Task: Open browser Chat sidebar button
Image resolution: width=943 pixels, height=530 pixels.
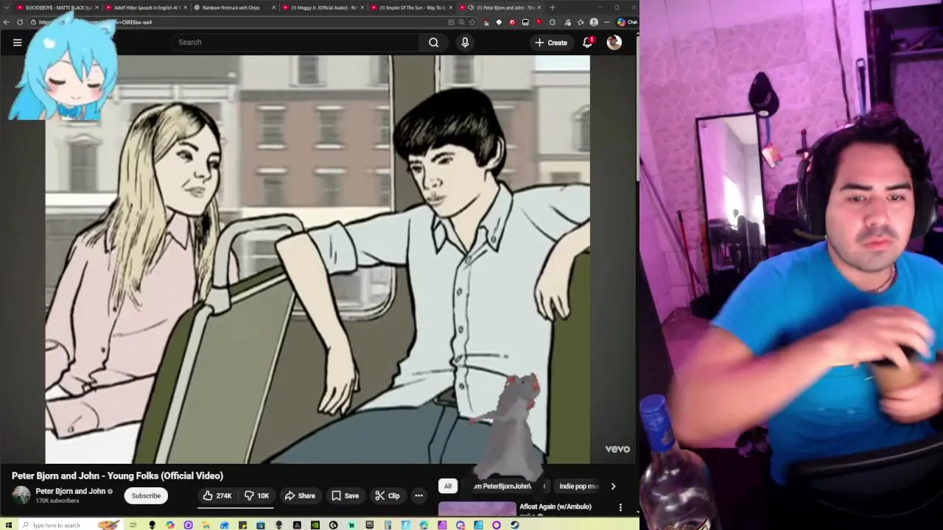Action: [627, 22]
